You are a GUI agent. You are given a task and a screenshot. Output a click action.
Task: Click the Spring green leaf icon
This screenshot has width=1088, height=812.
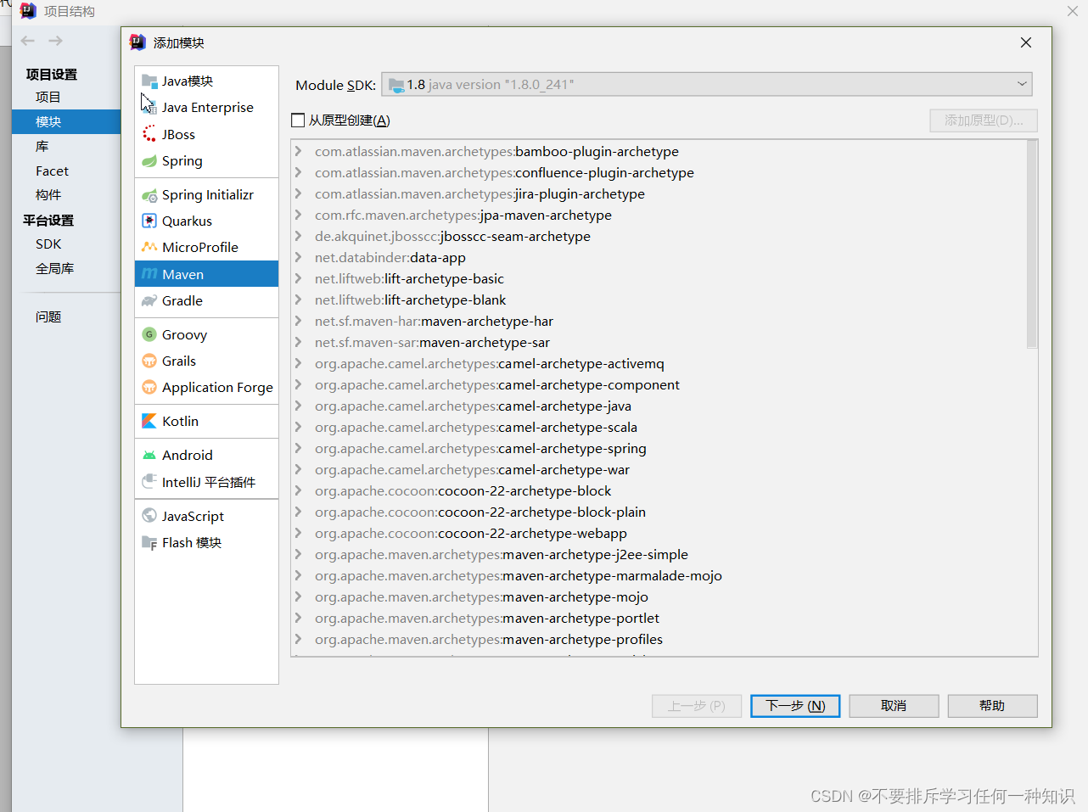[149, 161]
